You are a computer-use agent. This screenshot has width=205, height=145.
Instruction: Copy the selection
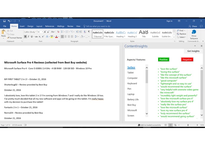pyautogui.click(x=11, y=34)
